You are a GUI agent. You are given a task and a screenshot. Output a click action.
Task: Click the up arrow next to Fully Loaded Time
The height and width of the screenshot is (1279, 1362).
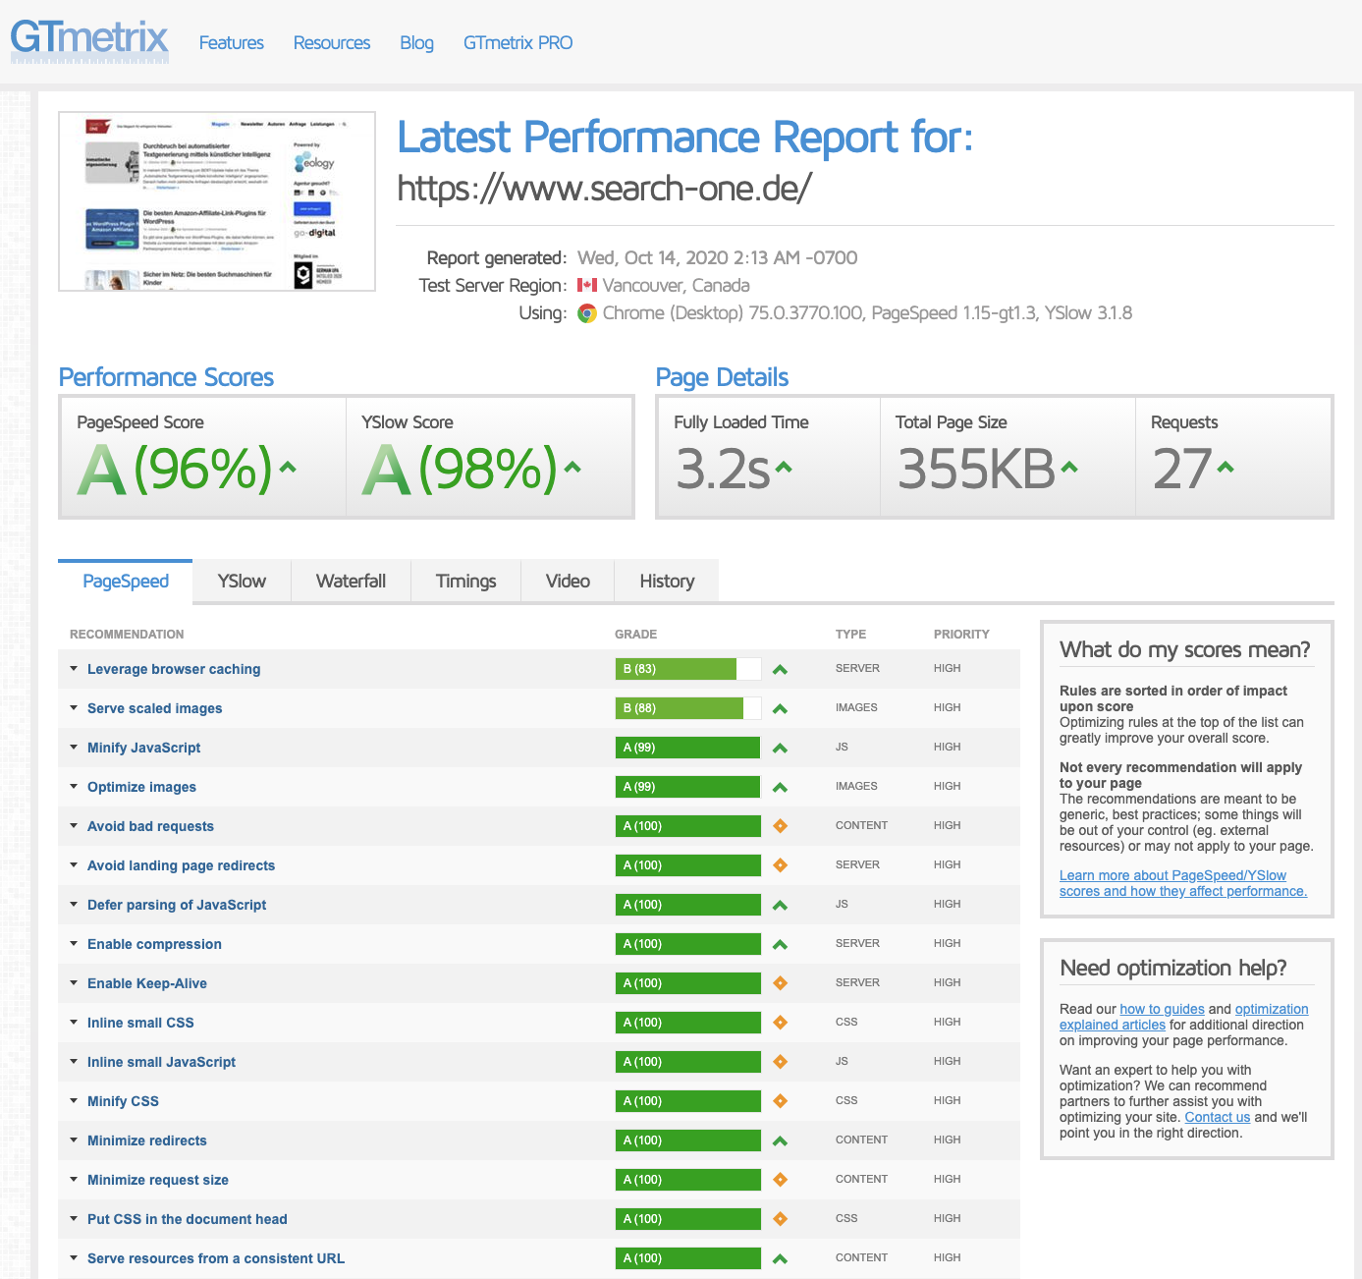coord(784,468)
